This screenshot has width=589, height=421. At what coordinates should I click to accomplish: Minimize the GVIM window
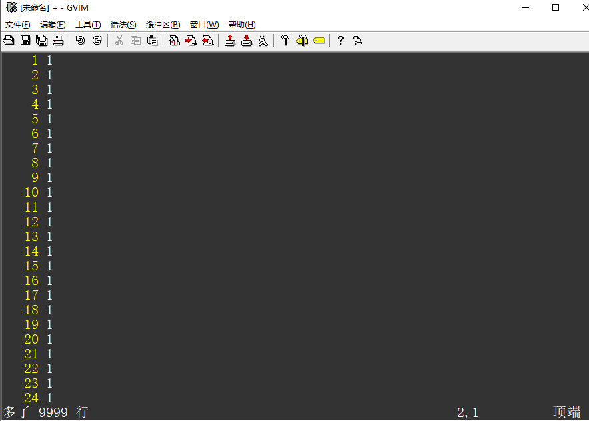[526, 7]
